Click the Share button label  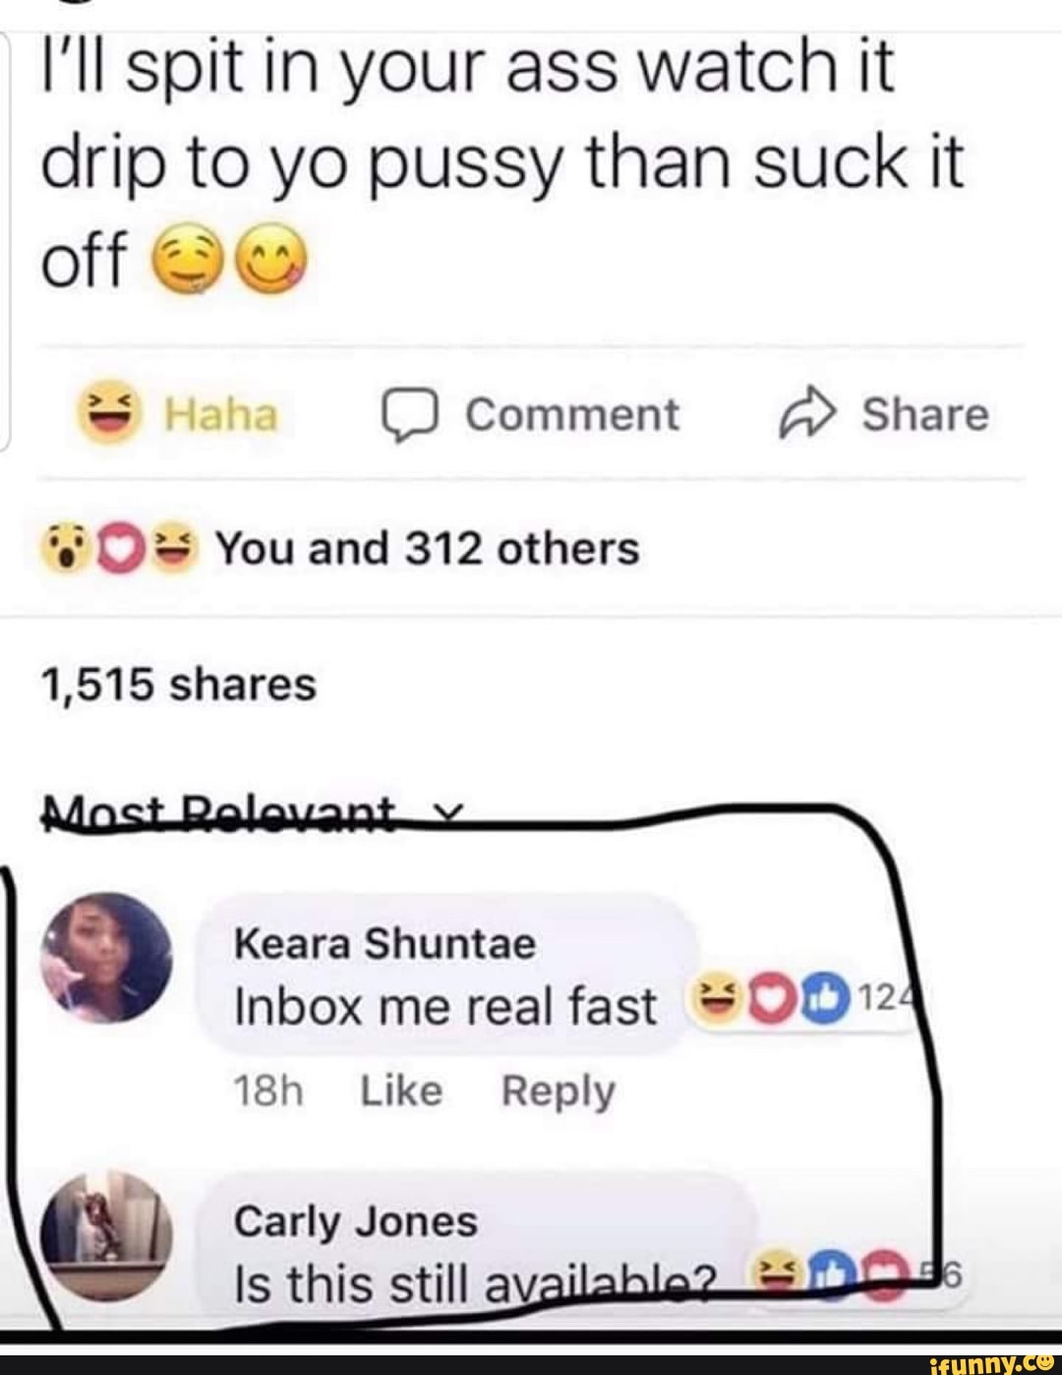point(925,414)
